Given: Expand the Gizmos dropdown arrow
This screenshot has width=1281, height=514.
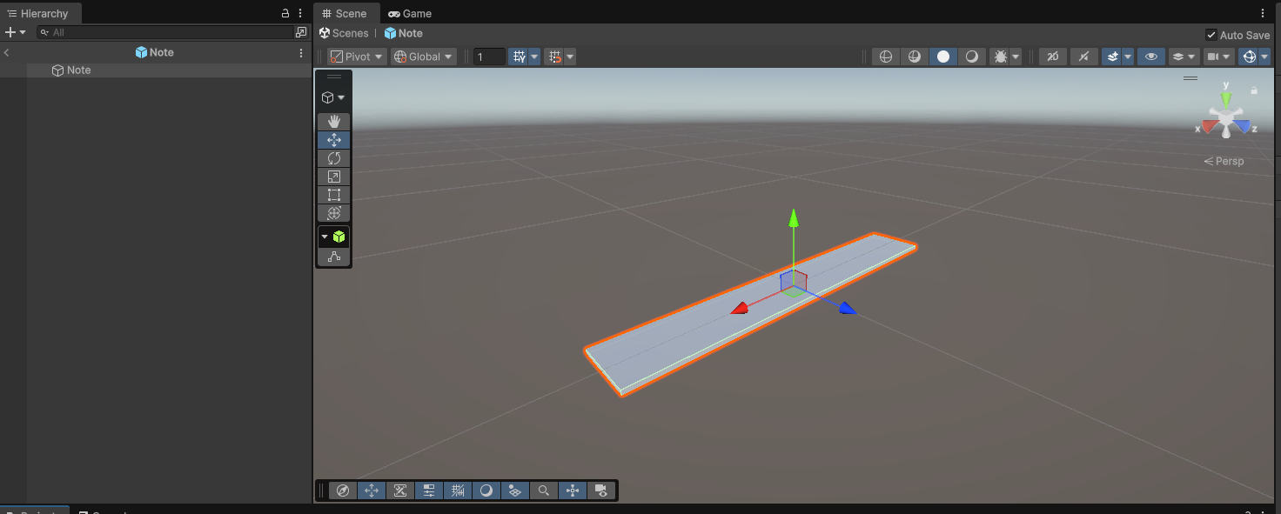Looking at the screenshot, I should tap(1264, 57).
